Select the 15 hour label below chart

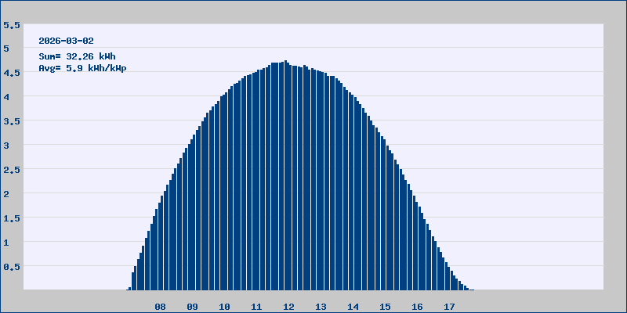point(385,306)
